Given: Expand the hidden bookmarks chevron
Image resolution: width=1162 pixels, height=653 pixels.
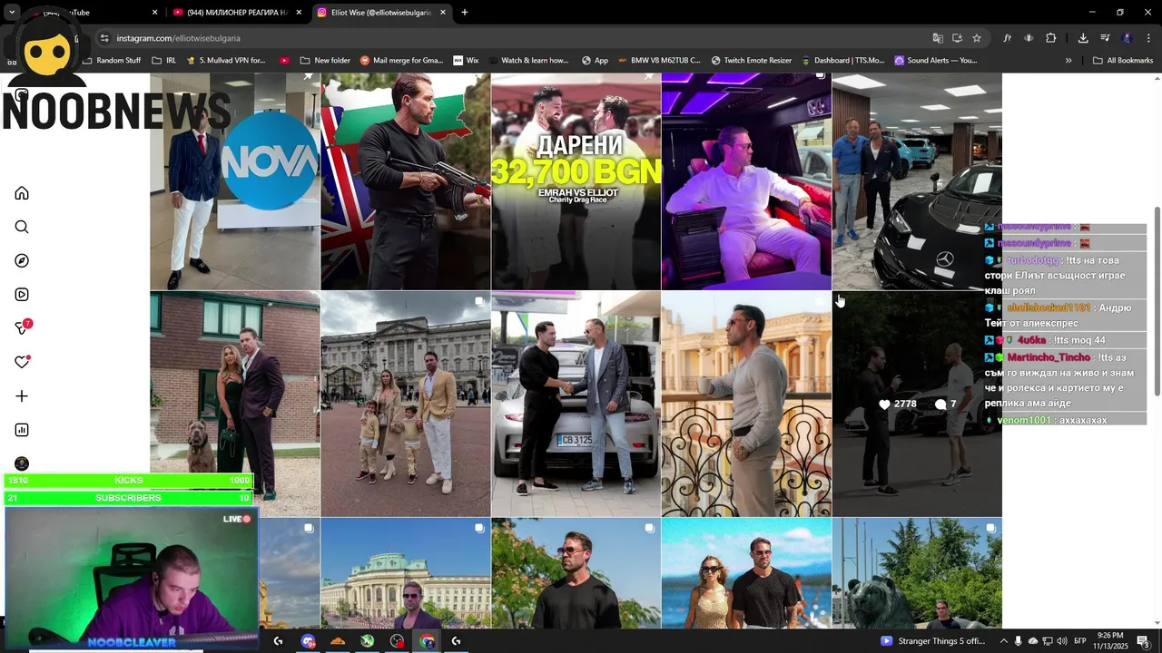Looking at the screenshot, I should click(1068, 61).
